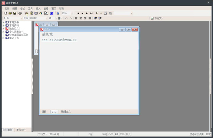The height and width of the screenshot is (138, 213).
Task: Click the plus sign toolbar icon
Action: 97,13
